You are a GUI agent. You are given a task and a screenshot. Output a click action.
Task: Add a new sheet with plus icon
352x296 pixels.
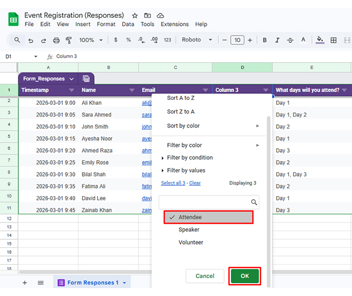click(25, 283)
